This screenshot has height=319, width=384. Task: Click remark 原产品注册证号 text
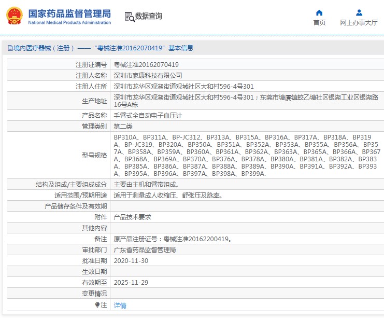click(x=173, y=239)
